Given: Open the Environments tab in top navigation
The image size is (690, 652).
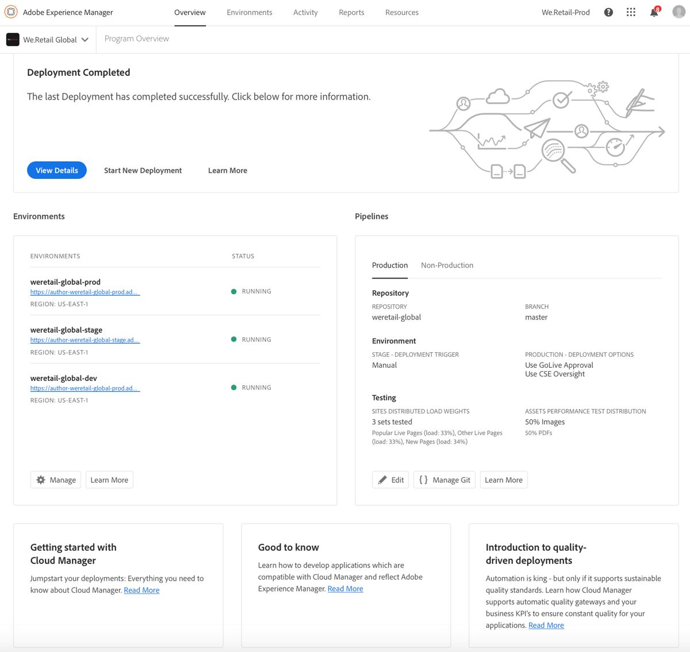Looking at the screenshot, I should [250, 12].
